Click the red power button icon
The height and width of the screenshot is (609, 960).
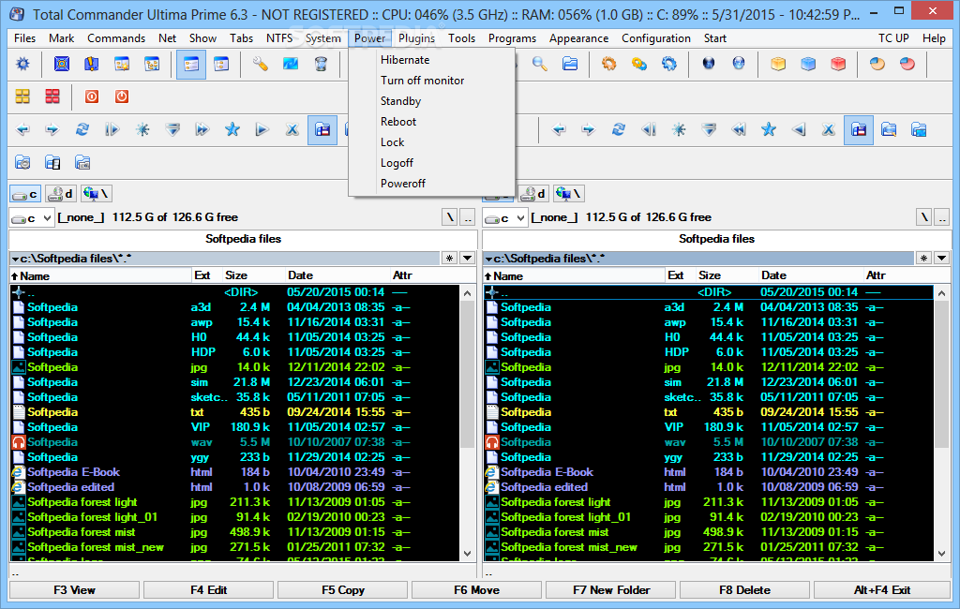click(122, 97)
